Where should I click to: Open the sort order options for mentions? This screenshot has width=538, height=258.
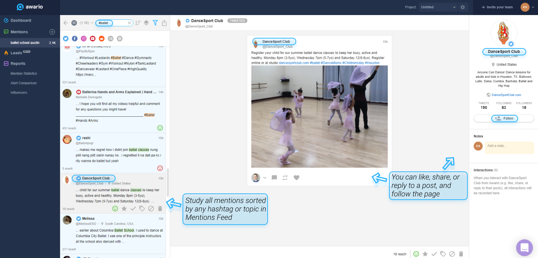click(138, 23)
